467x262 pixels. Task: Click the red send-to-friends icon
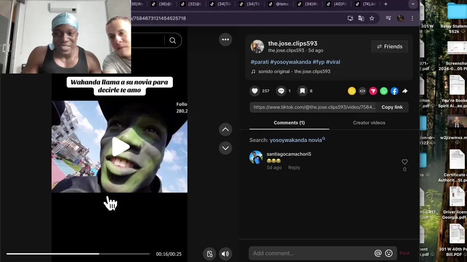pos(373,91)
